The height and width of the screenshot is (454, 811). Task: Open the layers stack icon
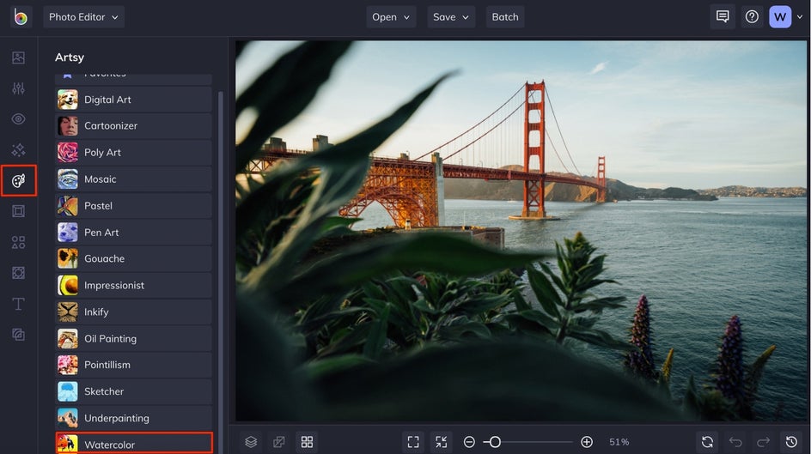[x=251, y=442]
